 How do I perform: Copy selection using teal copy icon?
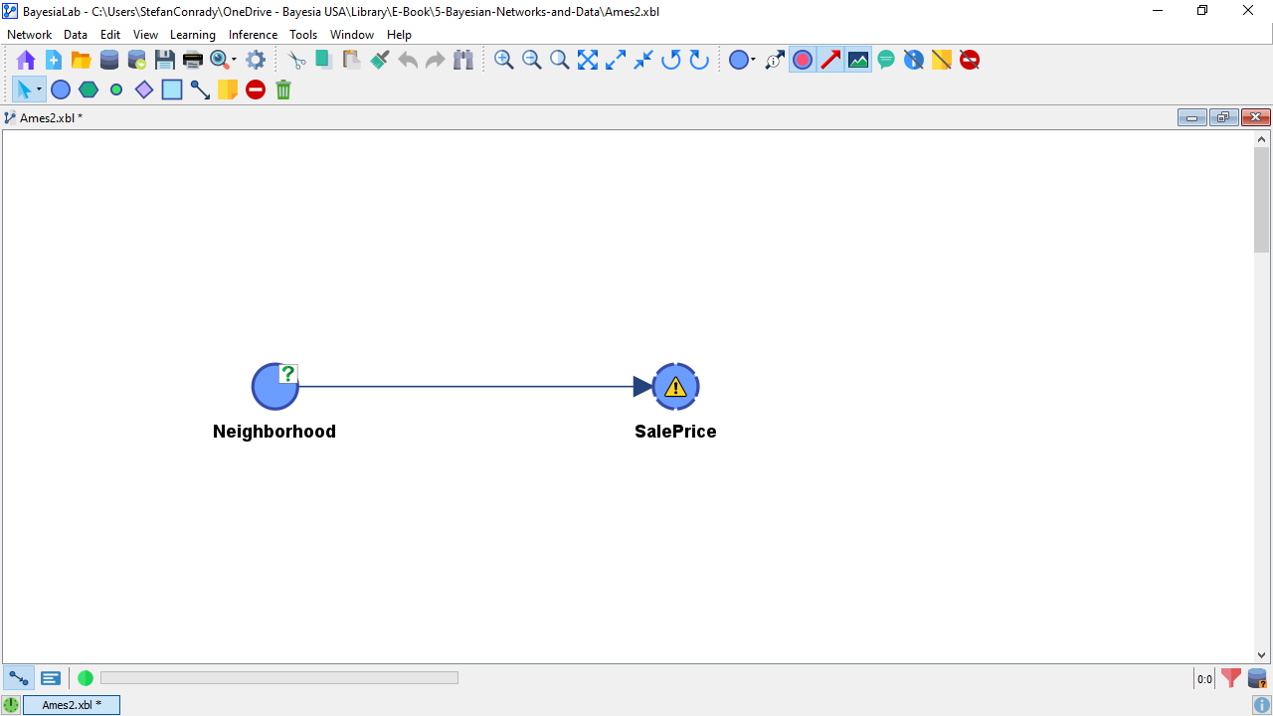coord(324,60)
